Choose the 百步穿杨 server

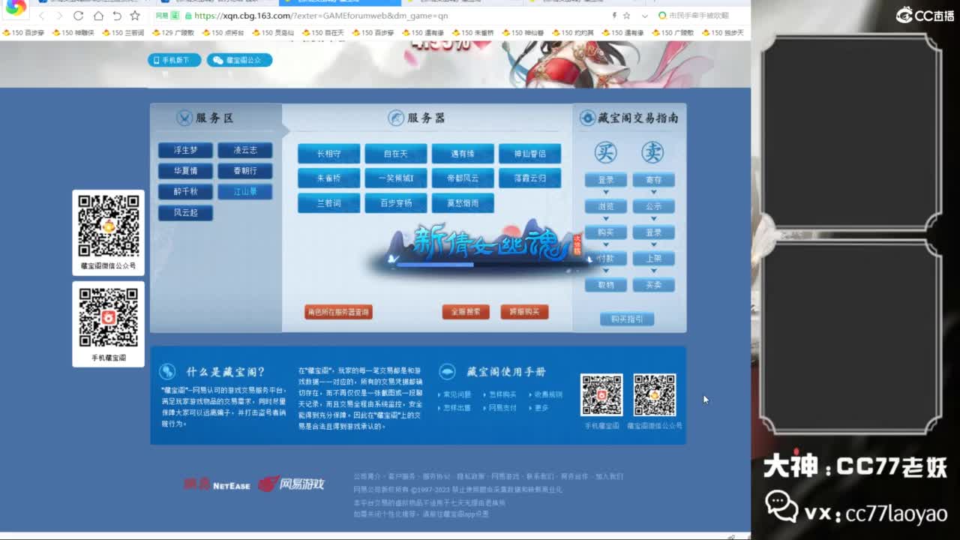tap(396, 203)
